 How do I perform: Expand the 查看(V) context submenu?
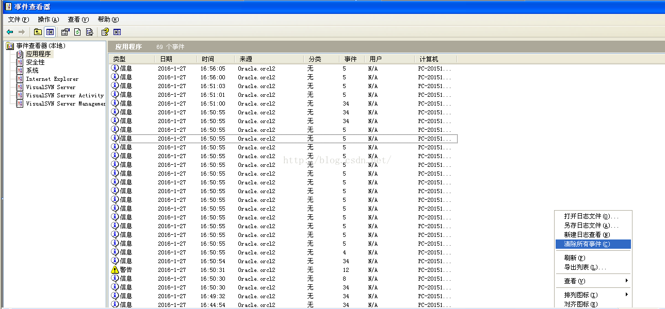(x=593, y=281)
